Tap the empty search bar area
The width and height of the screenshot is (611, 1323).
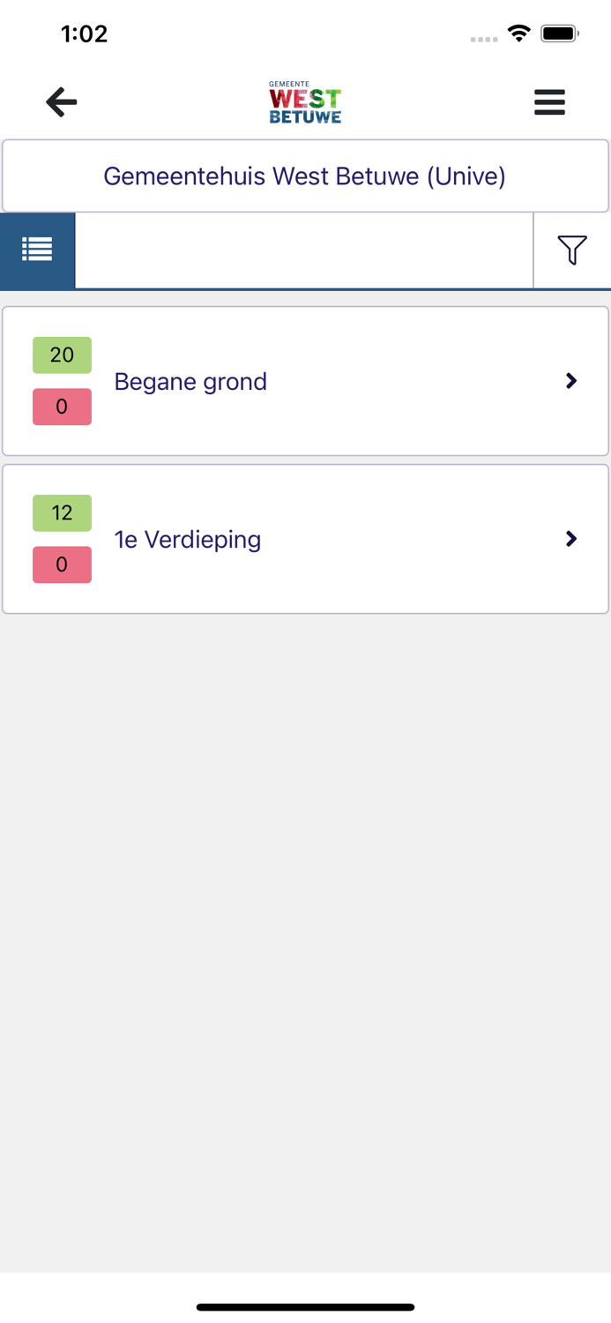(304, 250)
